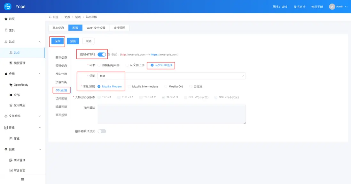Select the 直接粘贴内容 radio option
The image size is (351, 184).
click(109, 65)
